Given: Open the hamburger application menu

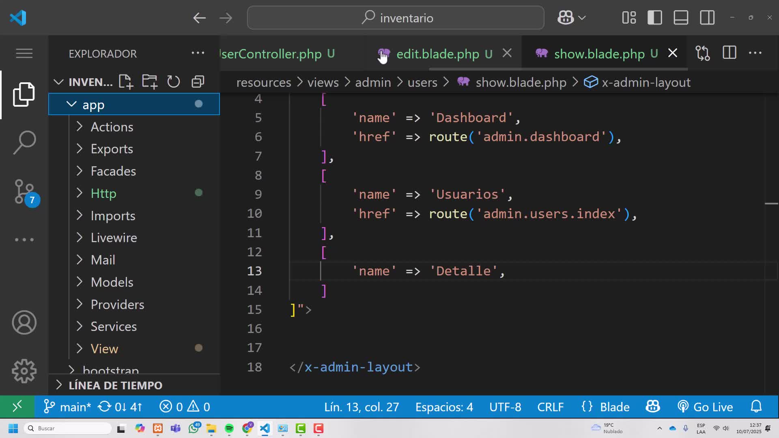Looking at the screenshot, I should click(x=24, y=54).
